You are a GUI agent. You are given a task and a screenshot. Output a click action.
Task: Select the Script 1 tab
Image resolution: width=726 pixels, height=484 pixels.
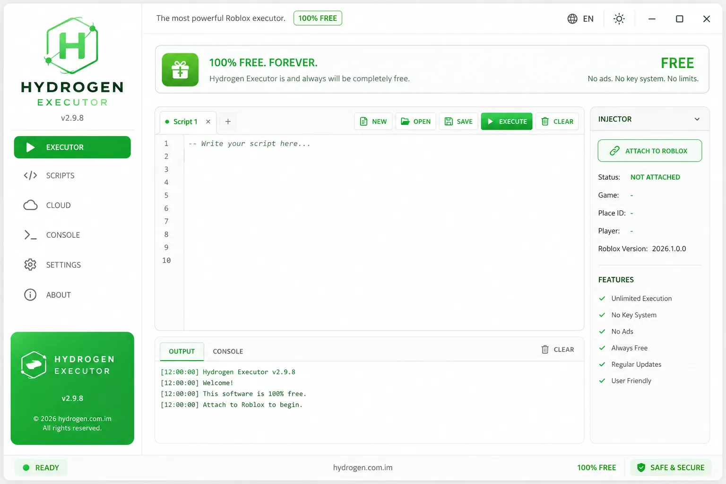pyautogui.click(x=185, y=122)
